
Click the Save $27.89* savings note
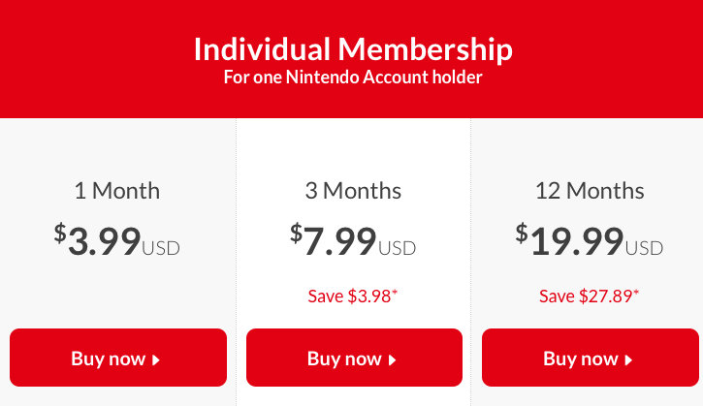coord(590,296)
